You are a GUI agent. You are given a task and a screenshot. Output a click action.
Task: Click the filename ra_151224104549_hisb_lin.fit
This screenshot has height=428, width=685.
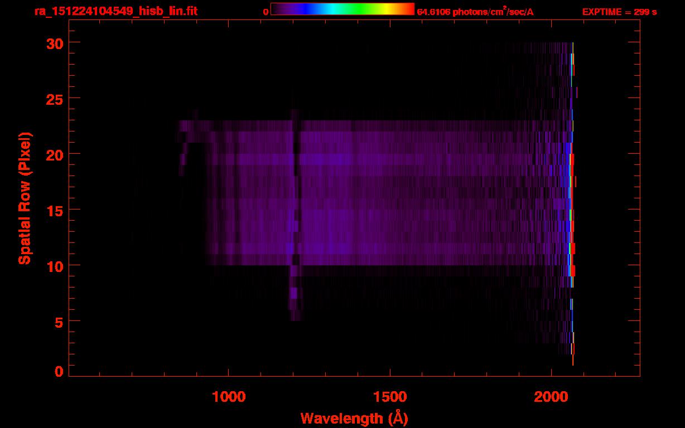click(115, 11)
